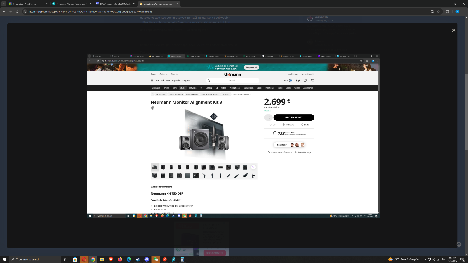The height and width of the screenshot is (263, 468).
Task: Open network settings tray icon
Action: tap(429, 259)
